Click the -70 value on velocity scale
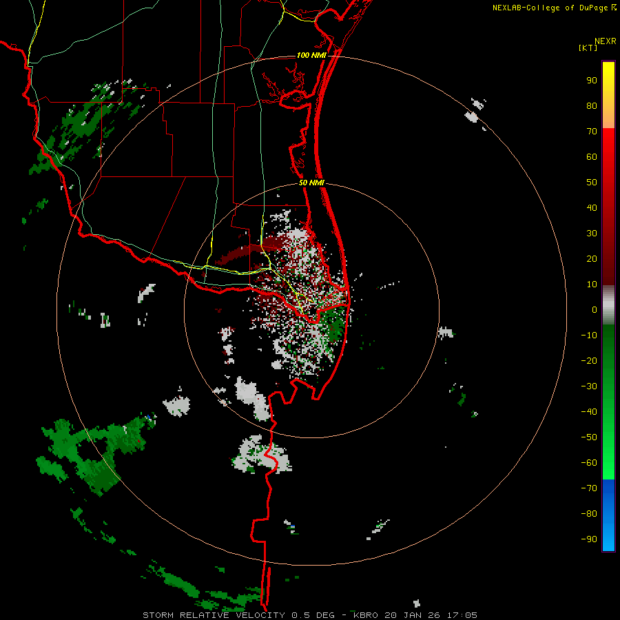 (x=589, y=488)
